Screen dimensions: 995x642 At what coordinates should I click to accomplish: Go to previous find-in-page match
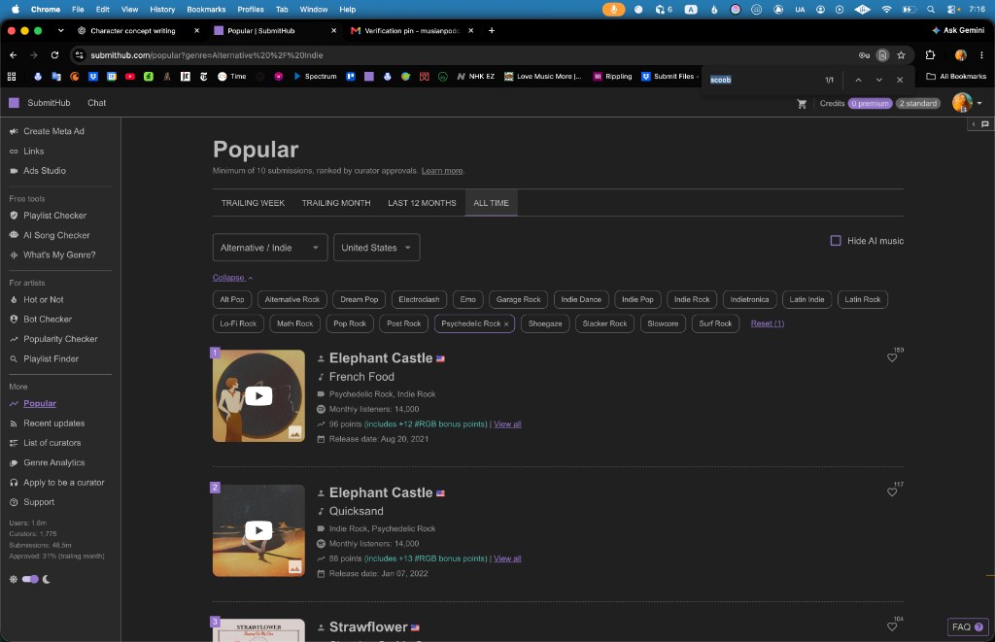tap(858, 80)
